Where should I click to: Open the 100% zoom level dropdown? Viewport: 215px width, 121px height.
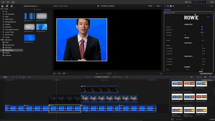point(151,6)
